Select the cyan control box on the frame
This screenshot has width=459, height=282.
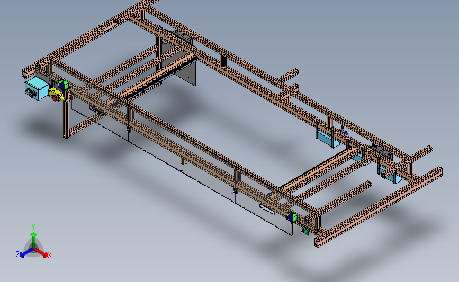tap(37, 88)
